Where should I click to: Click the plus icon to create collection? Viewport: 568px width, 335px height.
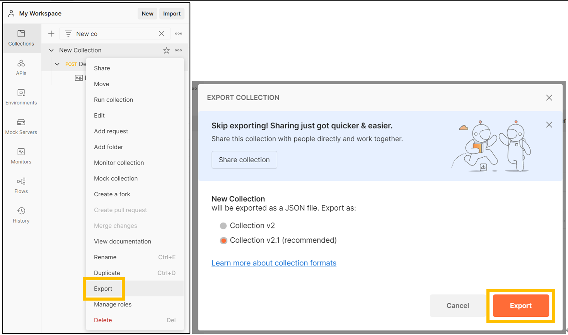pos(51,34)
